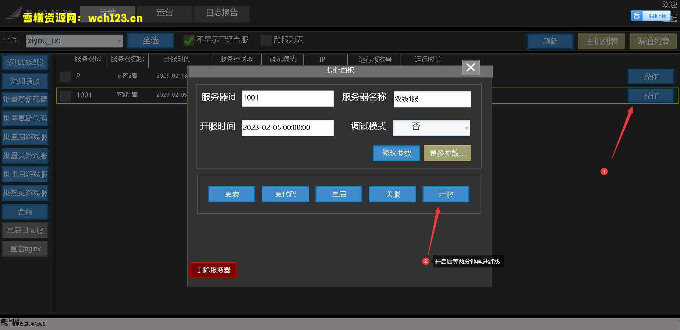Open 主机列表
This screenshot has width=680, height=330.
coord(602,41)
